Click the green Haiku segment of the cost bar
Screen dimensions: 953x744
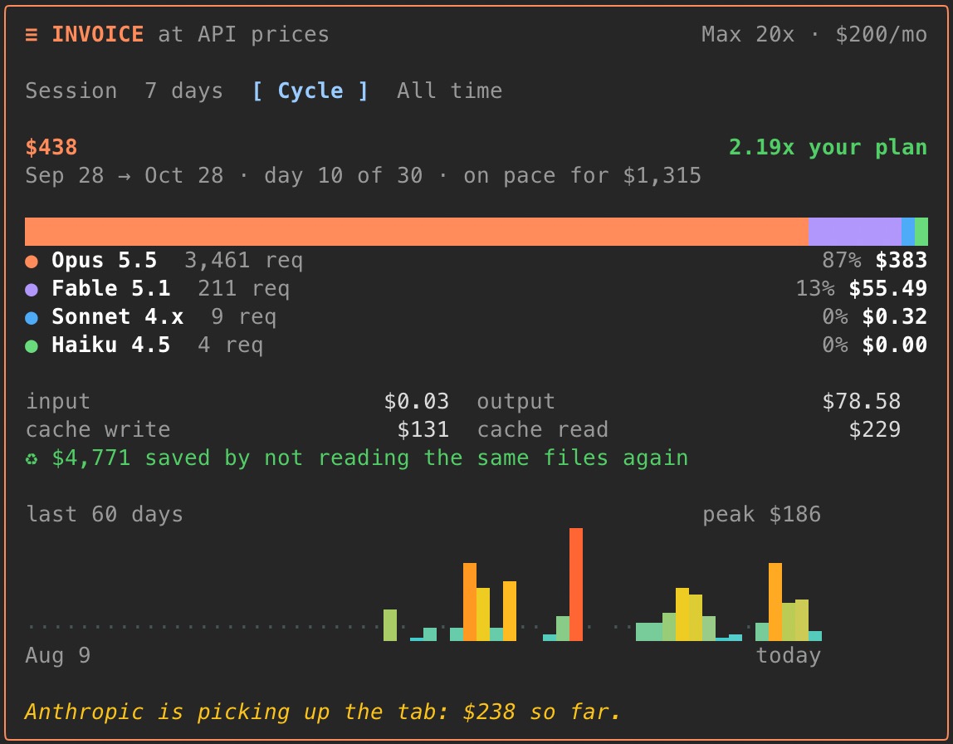921,232
